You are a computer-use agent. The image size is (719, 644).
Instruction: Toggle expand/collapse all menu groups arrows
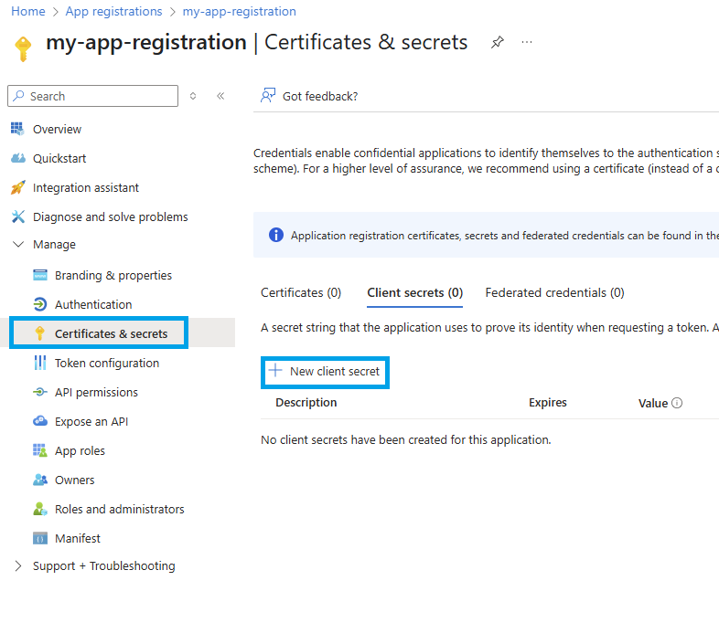click(x=193, y=96)
